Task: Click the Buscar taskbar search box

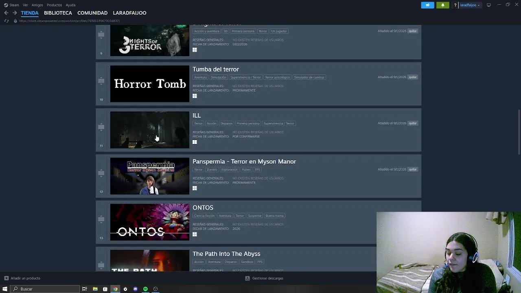Action: point(45,289)
